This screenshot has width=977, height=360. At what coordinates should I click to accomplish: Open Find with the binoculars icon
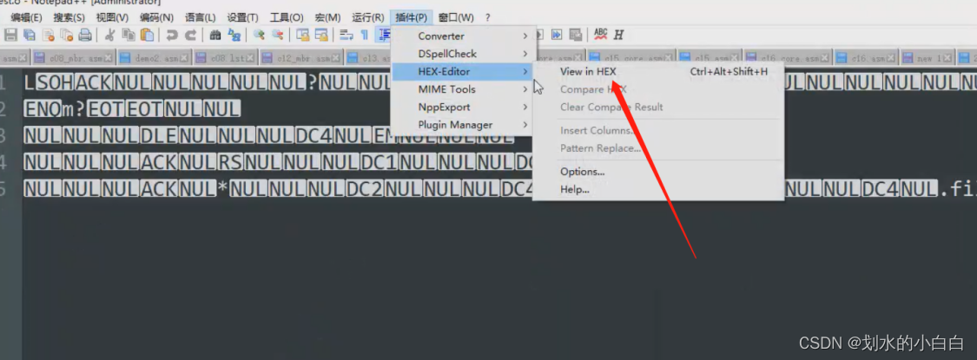pyautogui.click(x=215, y=35)
